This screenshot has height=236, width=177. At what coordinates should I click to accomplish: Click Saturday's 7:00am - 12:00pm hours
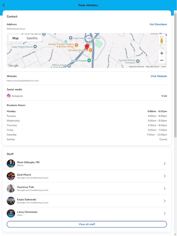point(157,135)
